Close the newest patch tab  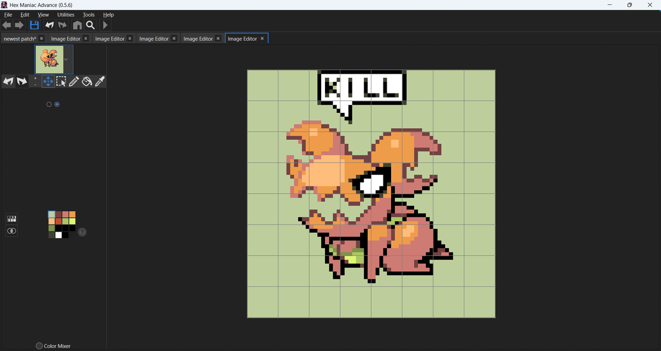coord(41,39)
